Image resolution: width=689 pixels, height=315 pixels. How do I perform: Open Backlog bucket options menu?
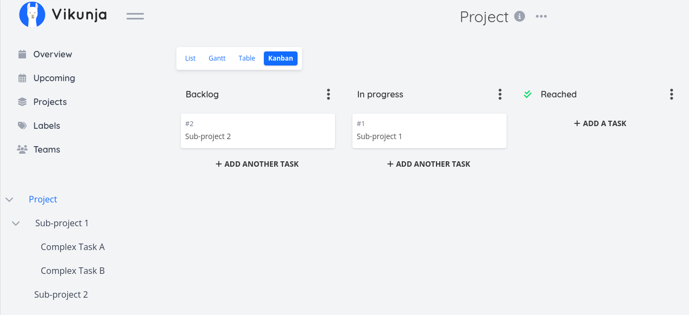[x=328, y=95]
